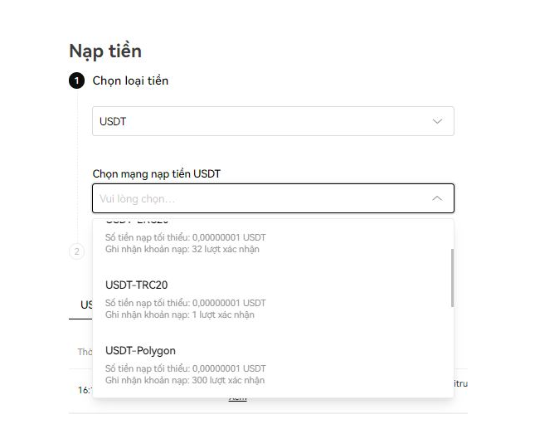The width and height of the screenshot is (559, 424).
Task: Click the Polygon '300 lượt xác nhận' line
Action: pos(185,381)
